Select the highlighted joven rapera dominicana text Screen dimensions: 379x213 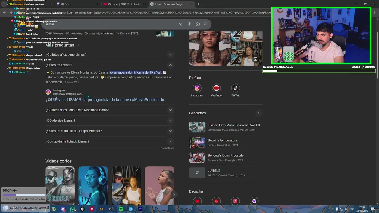135,72
